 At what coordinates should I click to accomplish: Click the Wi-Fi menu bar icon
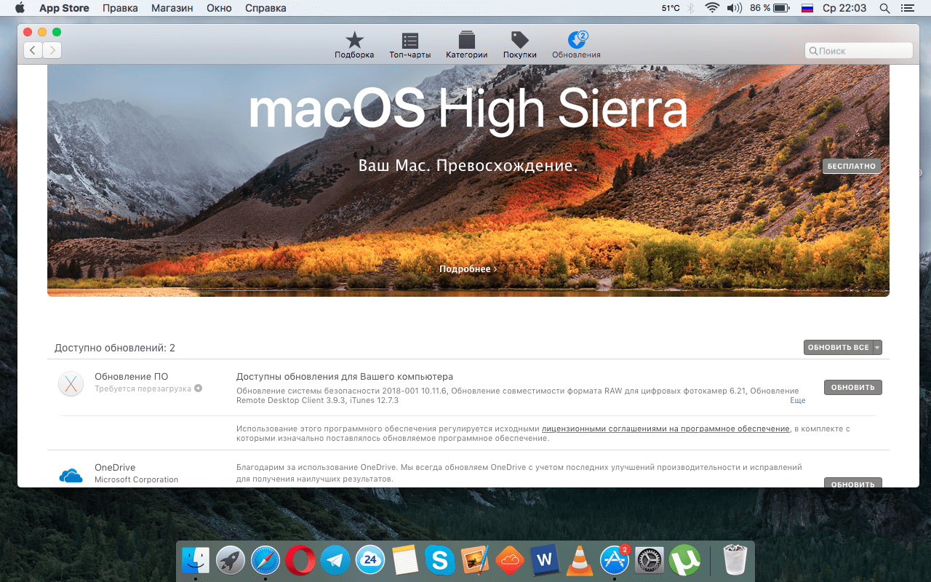tap(712, 8)
